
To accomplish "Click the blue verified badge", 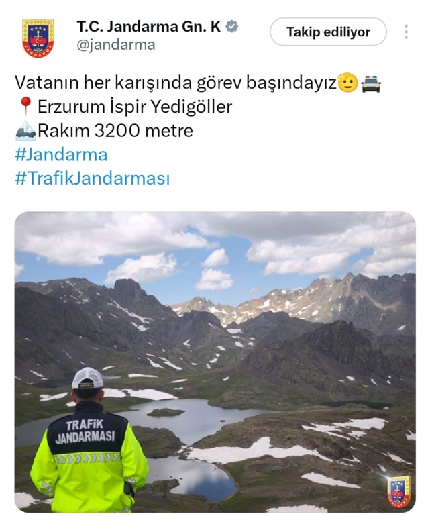I will pyautogui.click(x=232, y=27).
